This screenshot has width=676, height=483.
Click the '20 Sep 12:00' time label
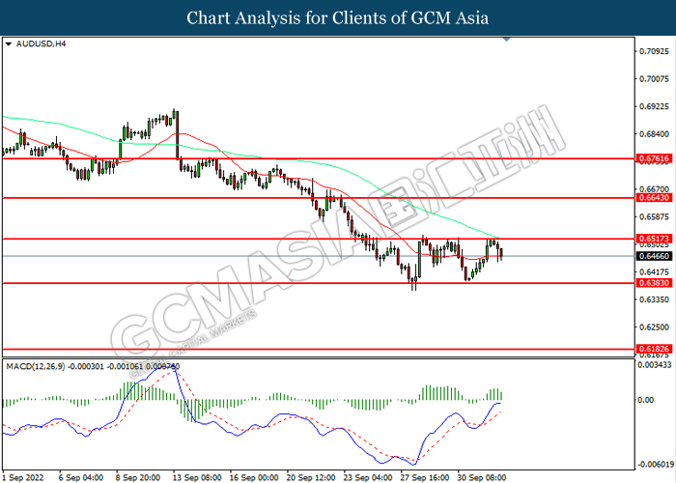tap(311, 477)
